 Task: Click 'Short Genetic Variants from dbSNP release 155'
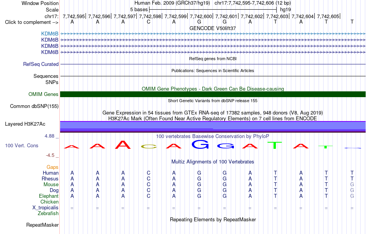tap(213, 101)
